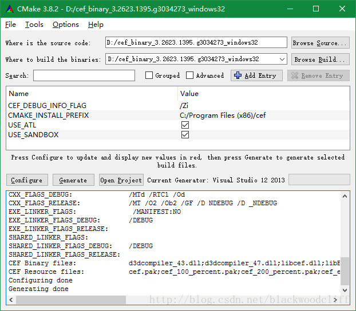Click the output log horizontal scrollbar thumb

[x=71, y=300]
